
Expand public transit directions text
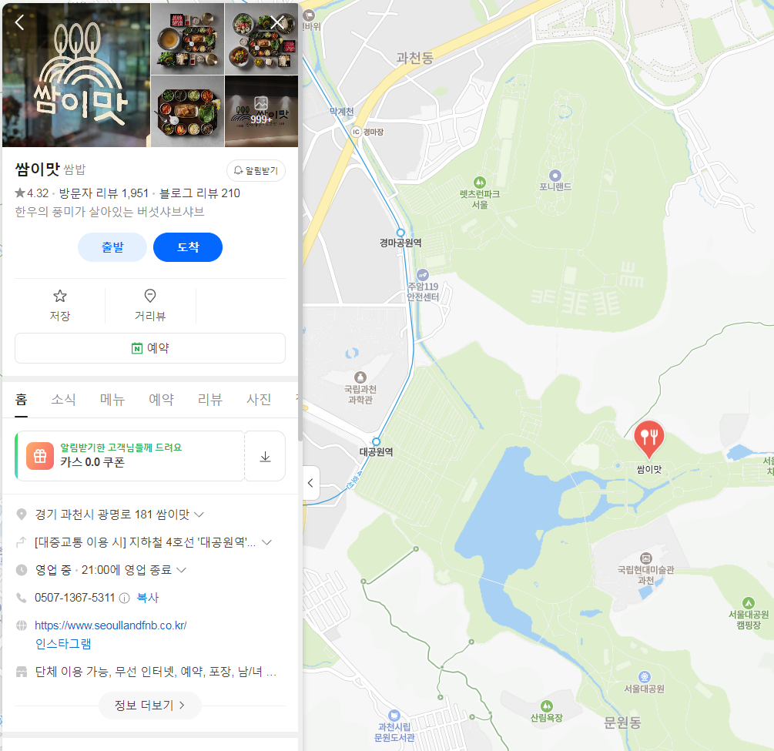point(145,542)
